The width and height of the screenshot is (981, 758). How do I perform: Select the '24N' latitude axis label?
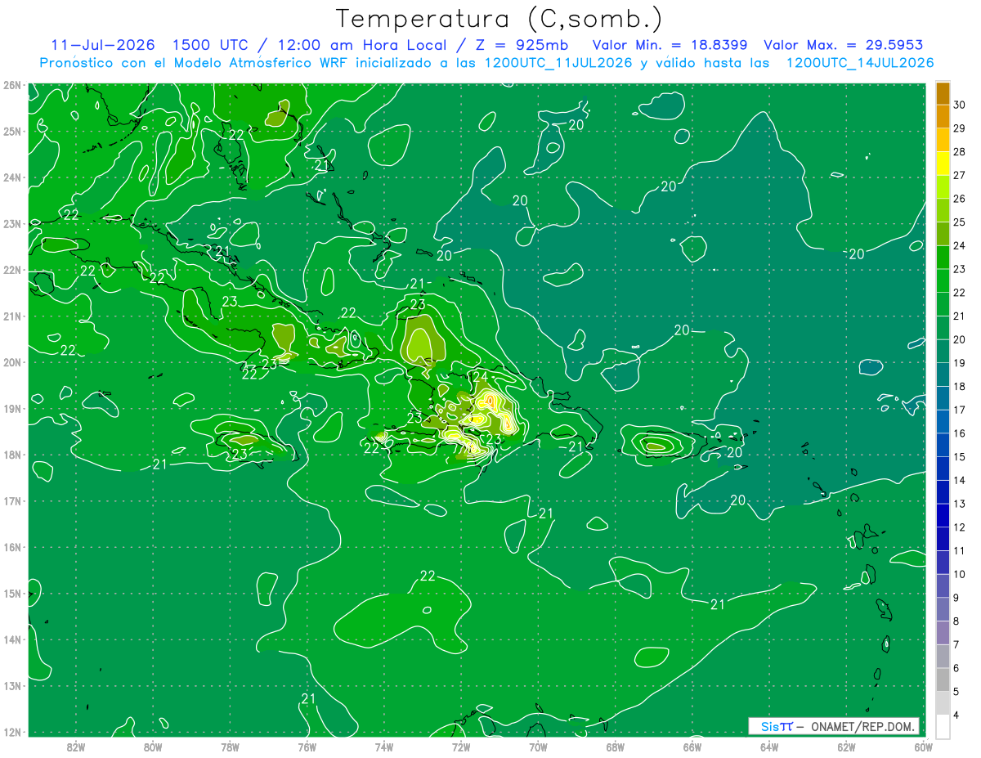[x=12, y=177]
